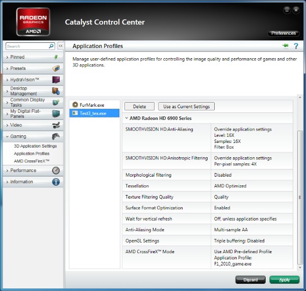Screen dimensions: 306x291
Task: Click the Desktop Management icon
Action: 56,91
